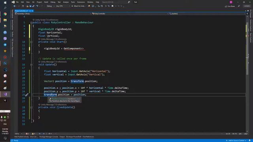
Task: Click the navigate backward icon in toolbar
Action: point(14,6)
